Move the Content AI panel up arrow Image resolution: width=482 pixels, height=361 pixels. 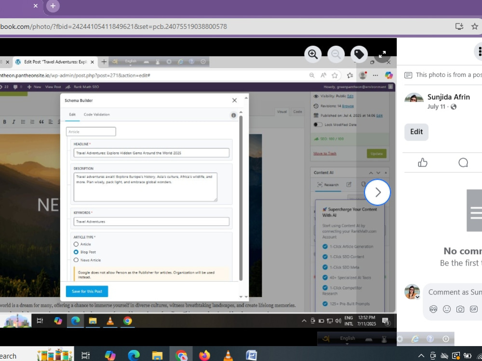pyautogui.click(x=371, y=173)
